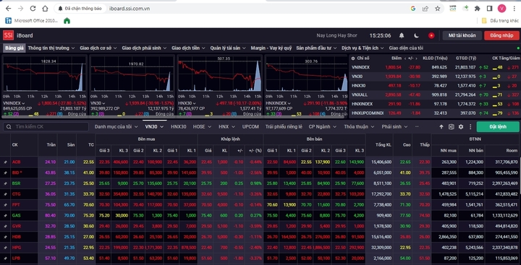Click the Đặt lệnh button
The height and width of the screenshot is (265, 521).
[498, 126]
